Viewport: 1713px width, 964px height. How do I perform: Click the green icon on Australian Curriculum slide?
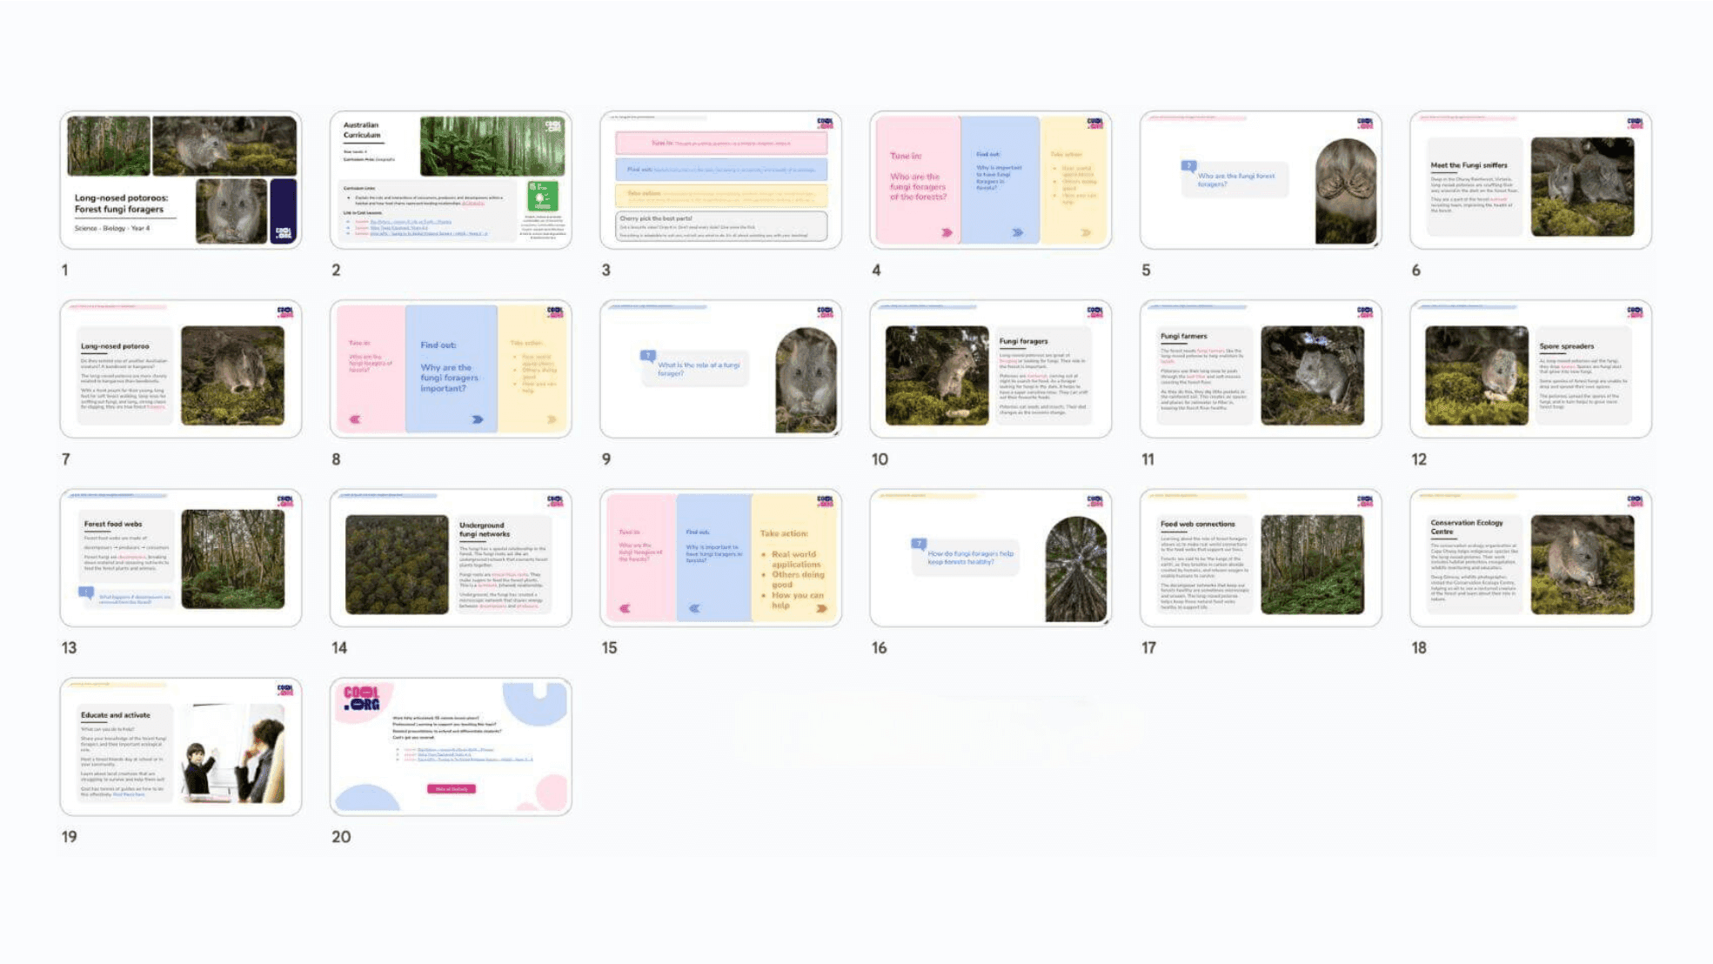pos(542,197)
